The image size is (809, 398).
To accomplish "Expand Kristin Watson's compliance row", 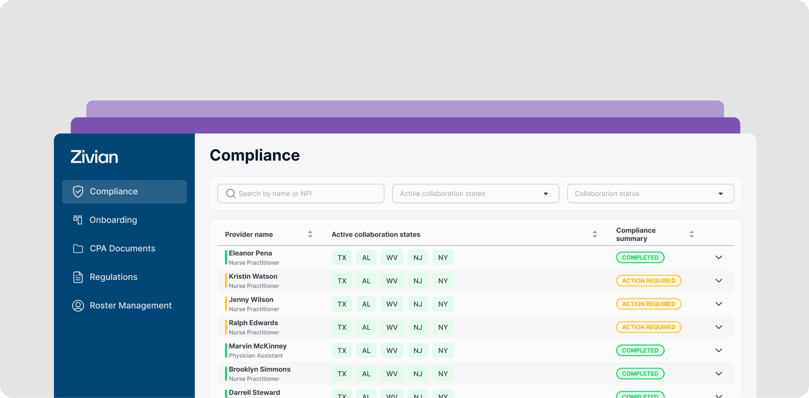I will coord(719,280).
